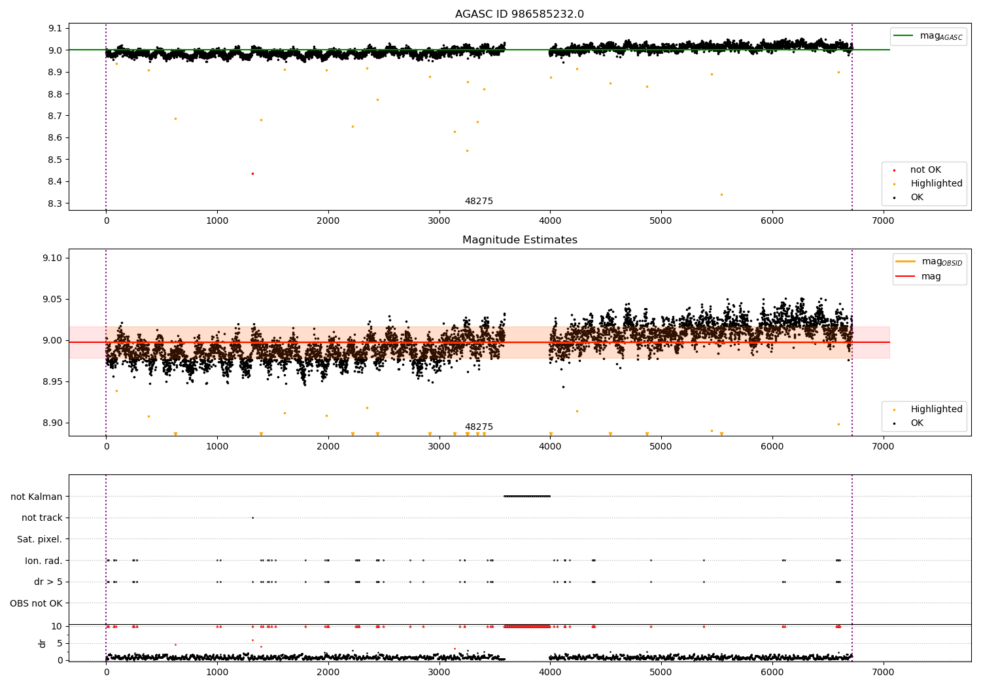The image size is (981, 687).
Task: Click the 'Magnitude Estimates' plot title
Action: (519, 240)
